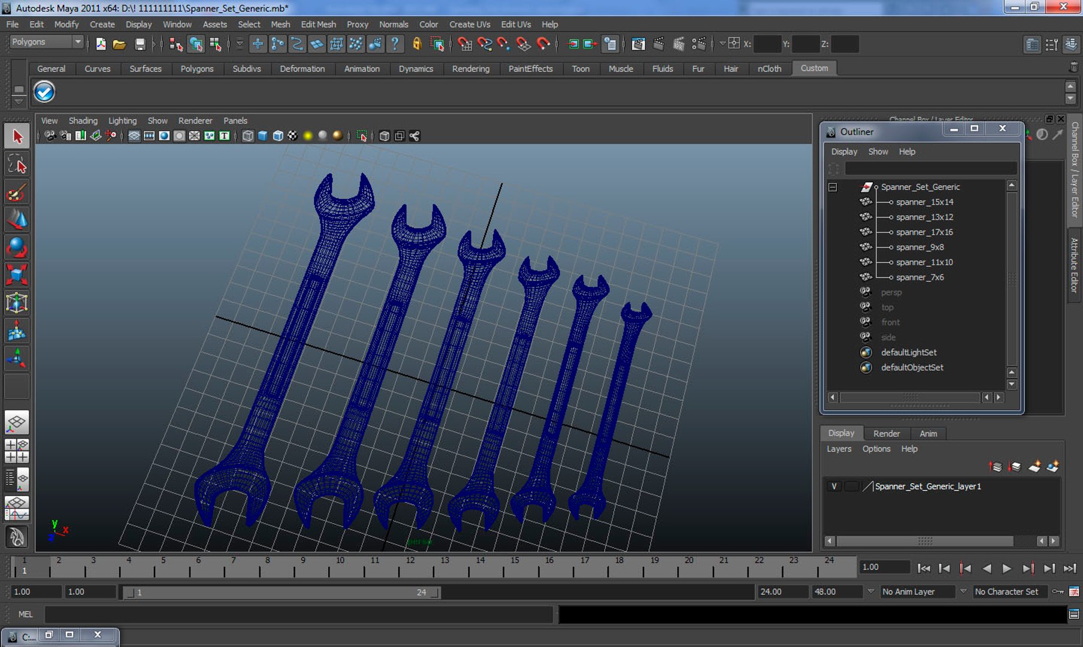Image resolution: width=1083 pixels, height=647 pixels.
Task: Activate the Move tool
Action: tap(17, 220)
